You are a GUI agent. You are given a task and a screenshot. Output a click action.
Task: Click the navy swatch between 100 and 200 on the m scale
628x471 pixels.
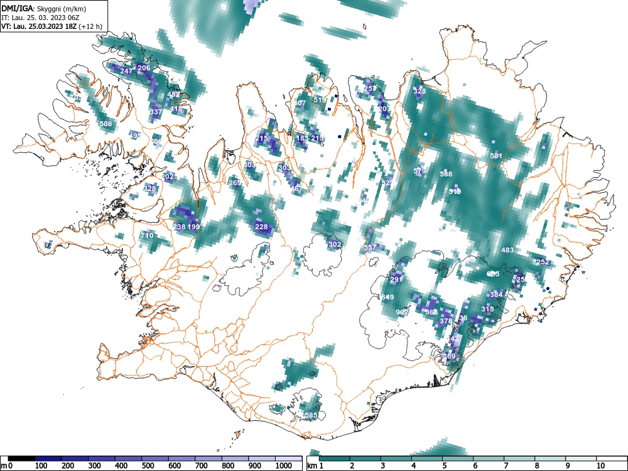(x=48, y=458)
